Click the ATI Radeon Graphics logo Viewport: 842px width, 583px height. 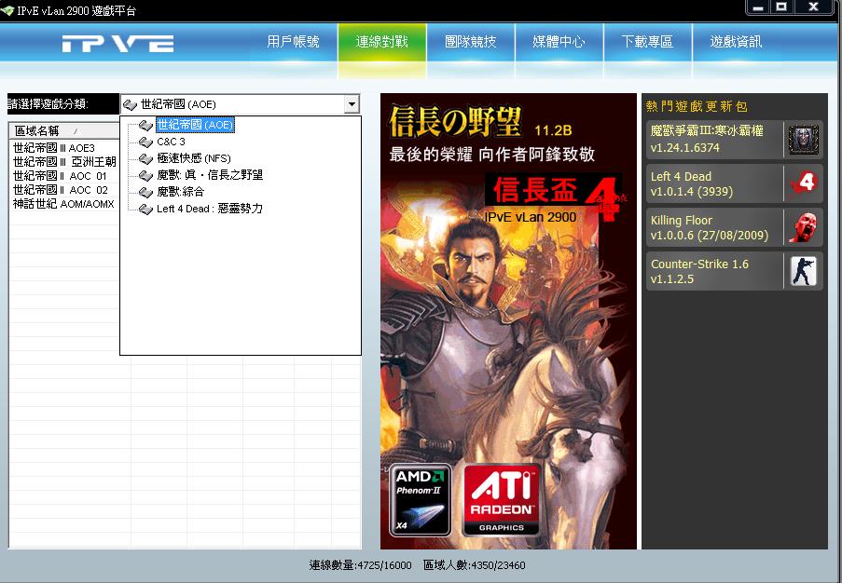(501, 500)
